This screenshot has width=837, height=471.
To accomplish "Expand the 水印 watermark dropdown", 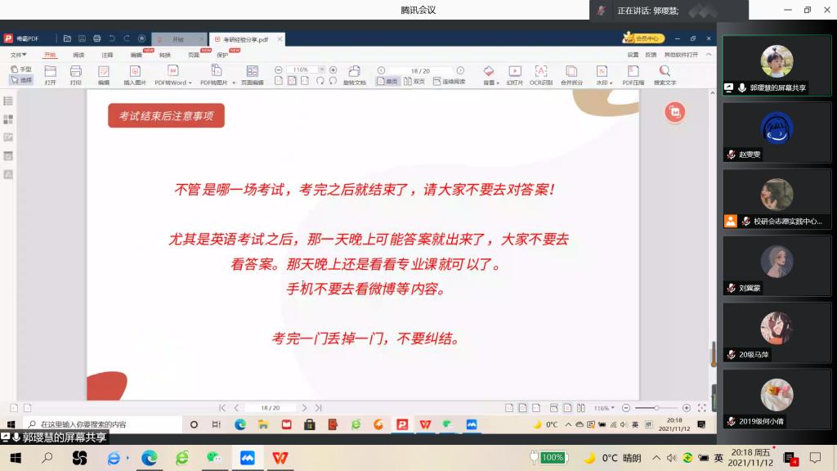I will 611,83.
